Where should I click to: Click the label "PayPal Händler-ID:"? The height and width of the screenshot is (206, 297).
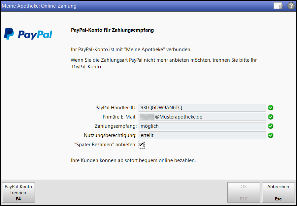click(x=116, y=108)
